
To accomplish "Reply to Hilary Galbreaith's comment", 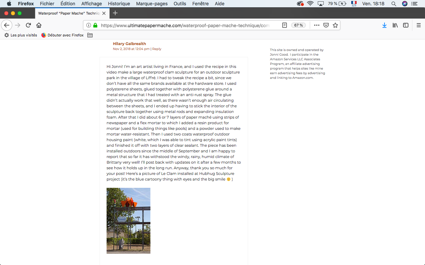I will [x=157, y=49].
